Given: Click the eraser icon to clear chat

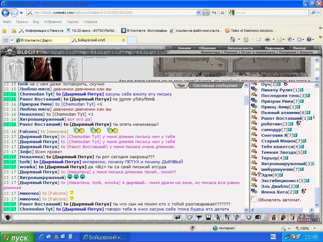Looking at the screenshot, I should point(189,217).
